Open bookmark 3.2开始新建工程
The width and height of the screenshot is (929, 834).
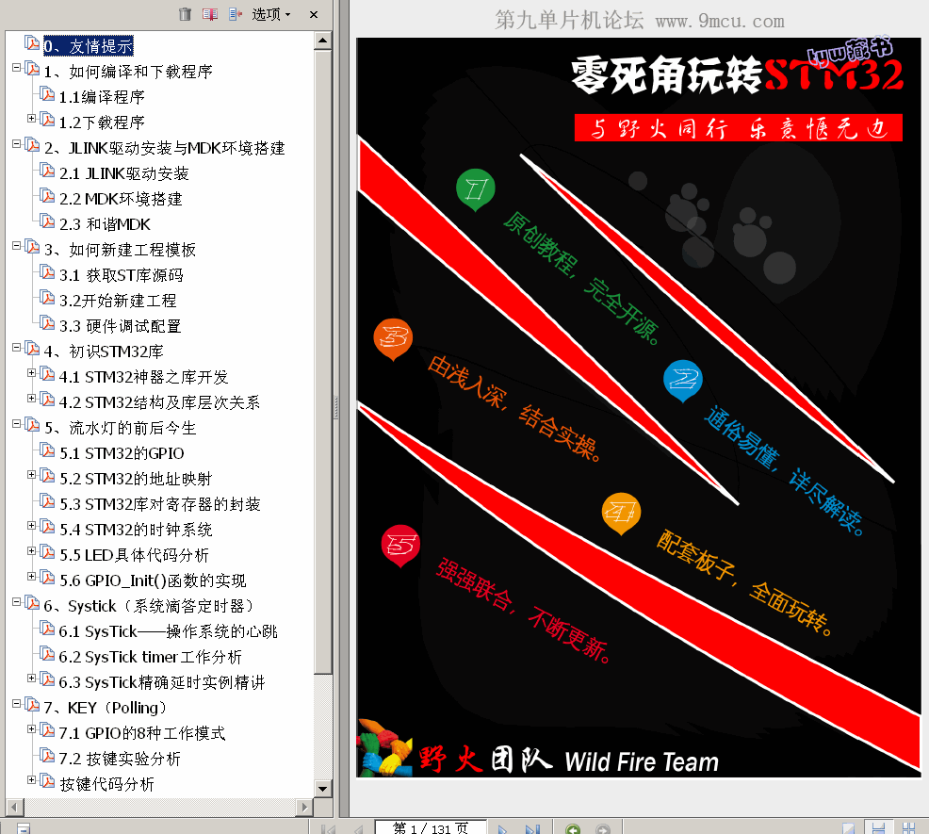pyautogui.click(x=118, y=301)
